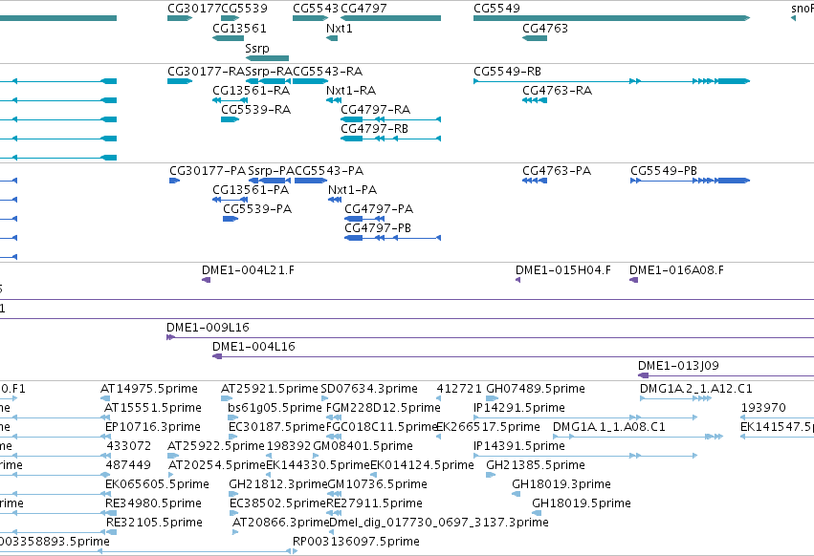Click the CG30177-RA transcript label
Screen dimensions: 814x556
[x=206, y=72]
